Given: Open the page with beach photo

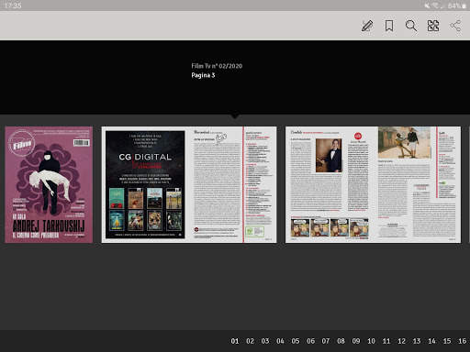Looking at the screenshot, I should pyautogui.click(x=417, y=184).
